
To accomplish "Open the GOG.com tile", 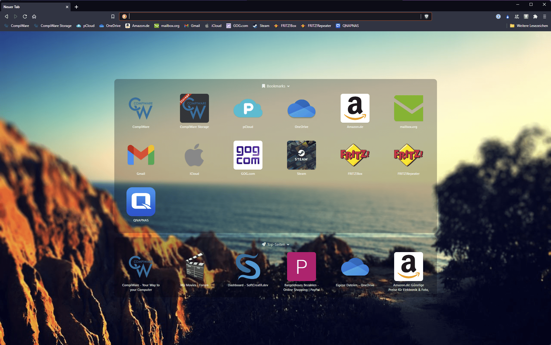I will 248,158.
